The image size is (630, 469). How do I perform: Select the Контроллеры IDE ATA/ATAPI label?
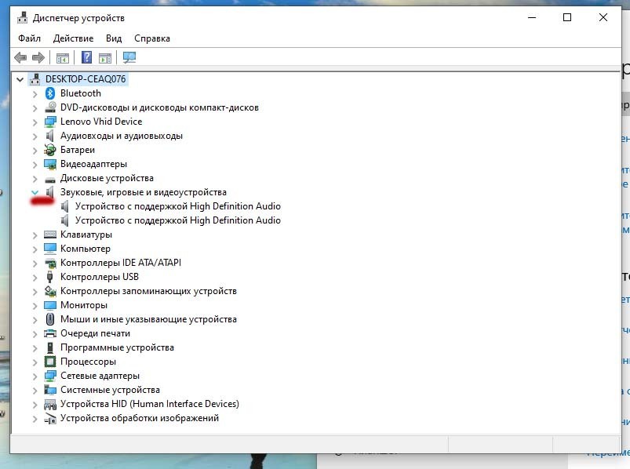121,263
